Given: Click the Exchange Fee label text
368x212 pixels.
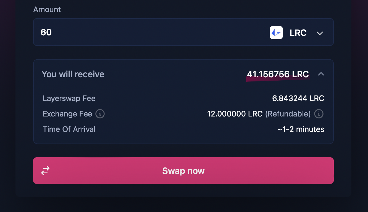Looking at the screenshot, I should [67, 114].
